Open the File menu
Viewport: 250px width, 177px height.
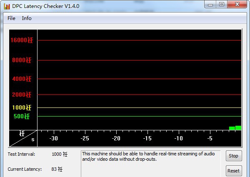click(11, 18)
